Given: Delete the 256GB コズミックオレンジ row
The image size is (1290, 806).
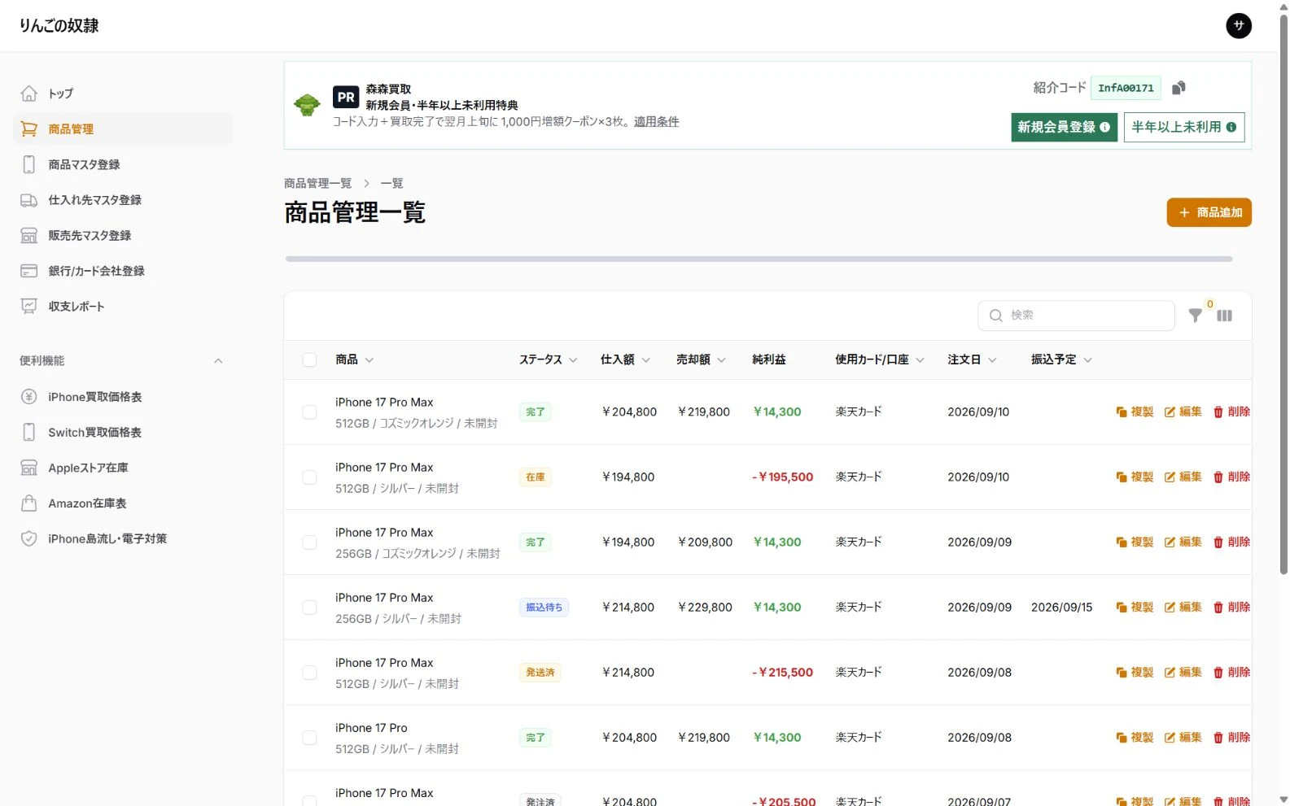Looking at the screenshot, I should pos(1231,542).
